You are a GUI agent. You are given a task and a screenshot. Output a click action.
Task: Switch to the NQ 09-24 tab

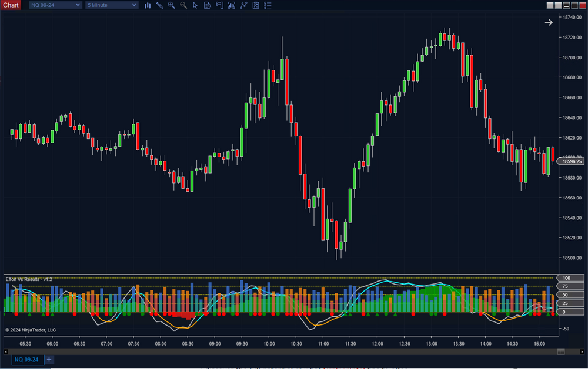click(x=27, y=360)
